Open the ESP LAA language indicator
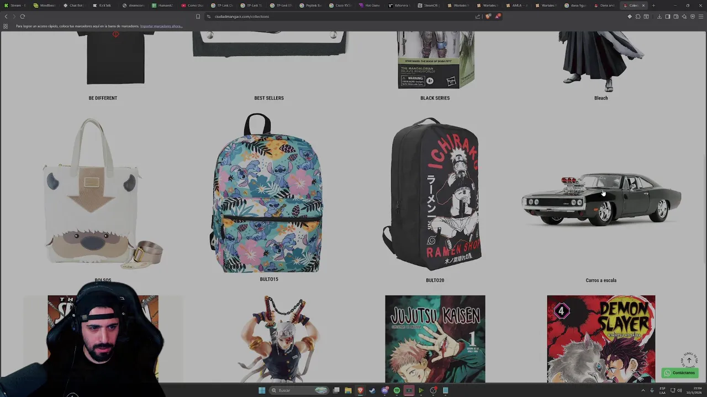707x397 pixels. 662,390
